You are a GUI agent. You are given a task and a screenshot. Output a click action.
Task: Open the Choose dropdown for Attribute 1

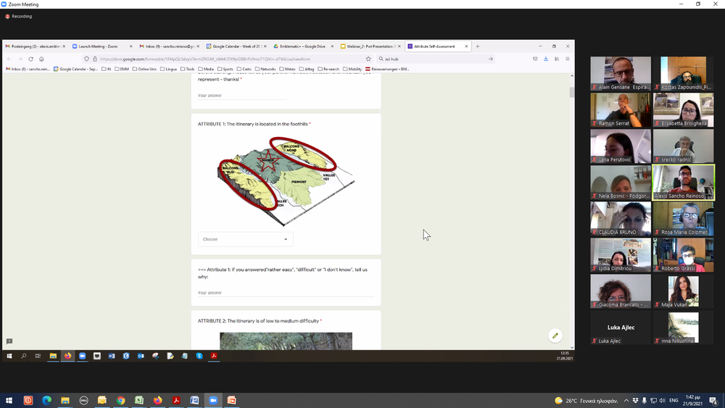(x=245, y=239)
